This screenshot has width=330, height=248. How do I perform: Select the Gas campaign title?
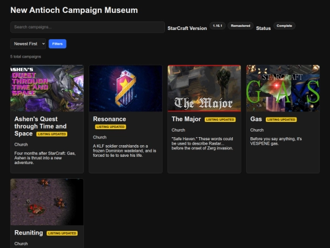coord(256,119)
